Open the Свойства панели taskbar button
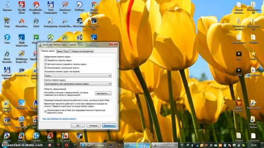 pos(165,145)
